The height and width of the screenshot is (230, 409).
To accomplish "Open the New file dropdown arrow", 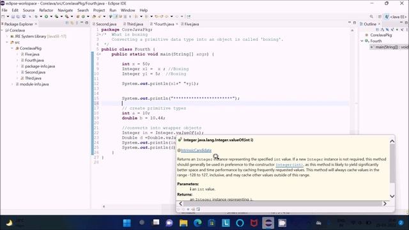I will [x=8, y=17].
